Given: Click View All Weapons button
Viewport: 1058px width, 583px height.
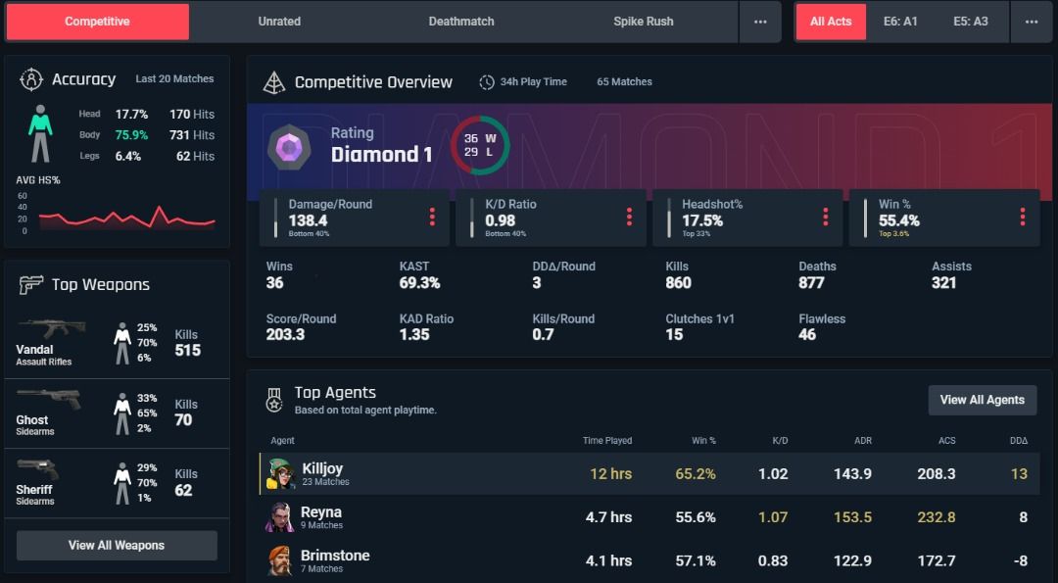Looking at the screenshot, I should tap(117, 545).
